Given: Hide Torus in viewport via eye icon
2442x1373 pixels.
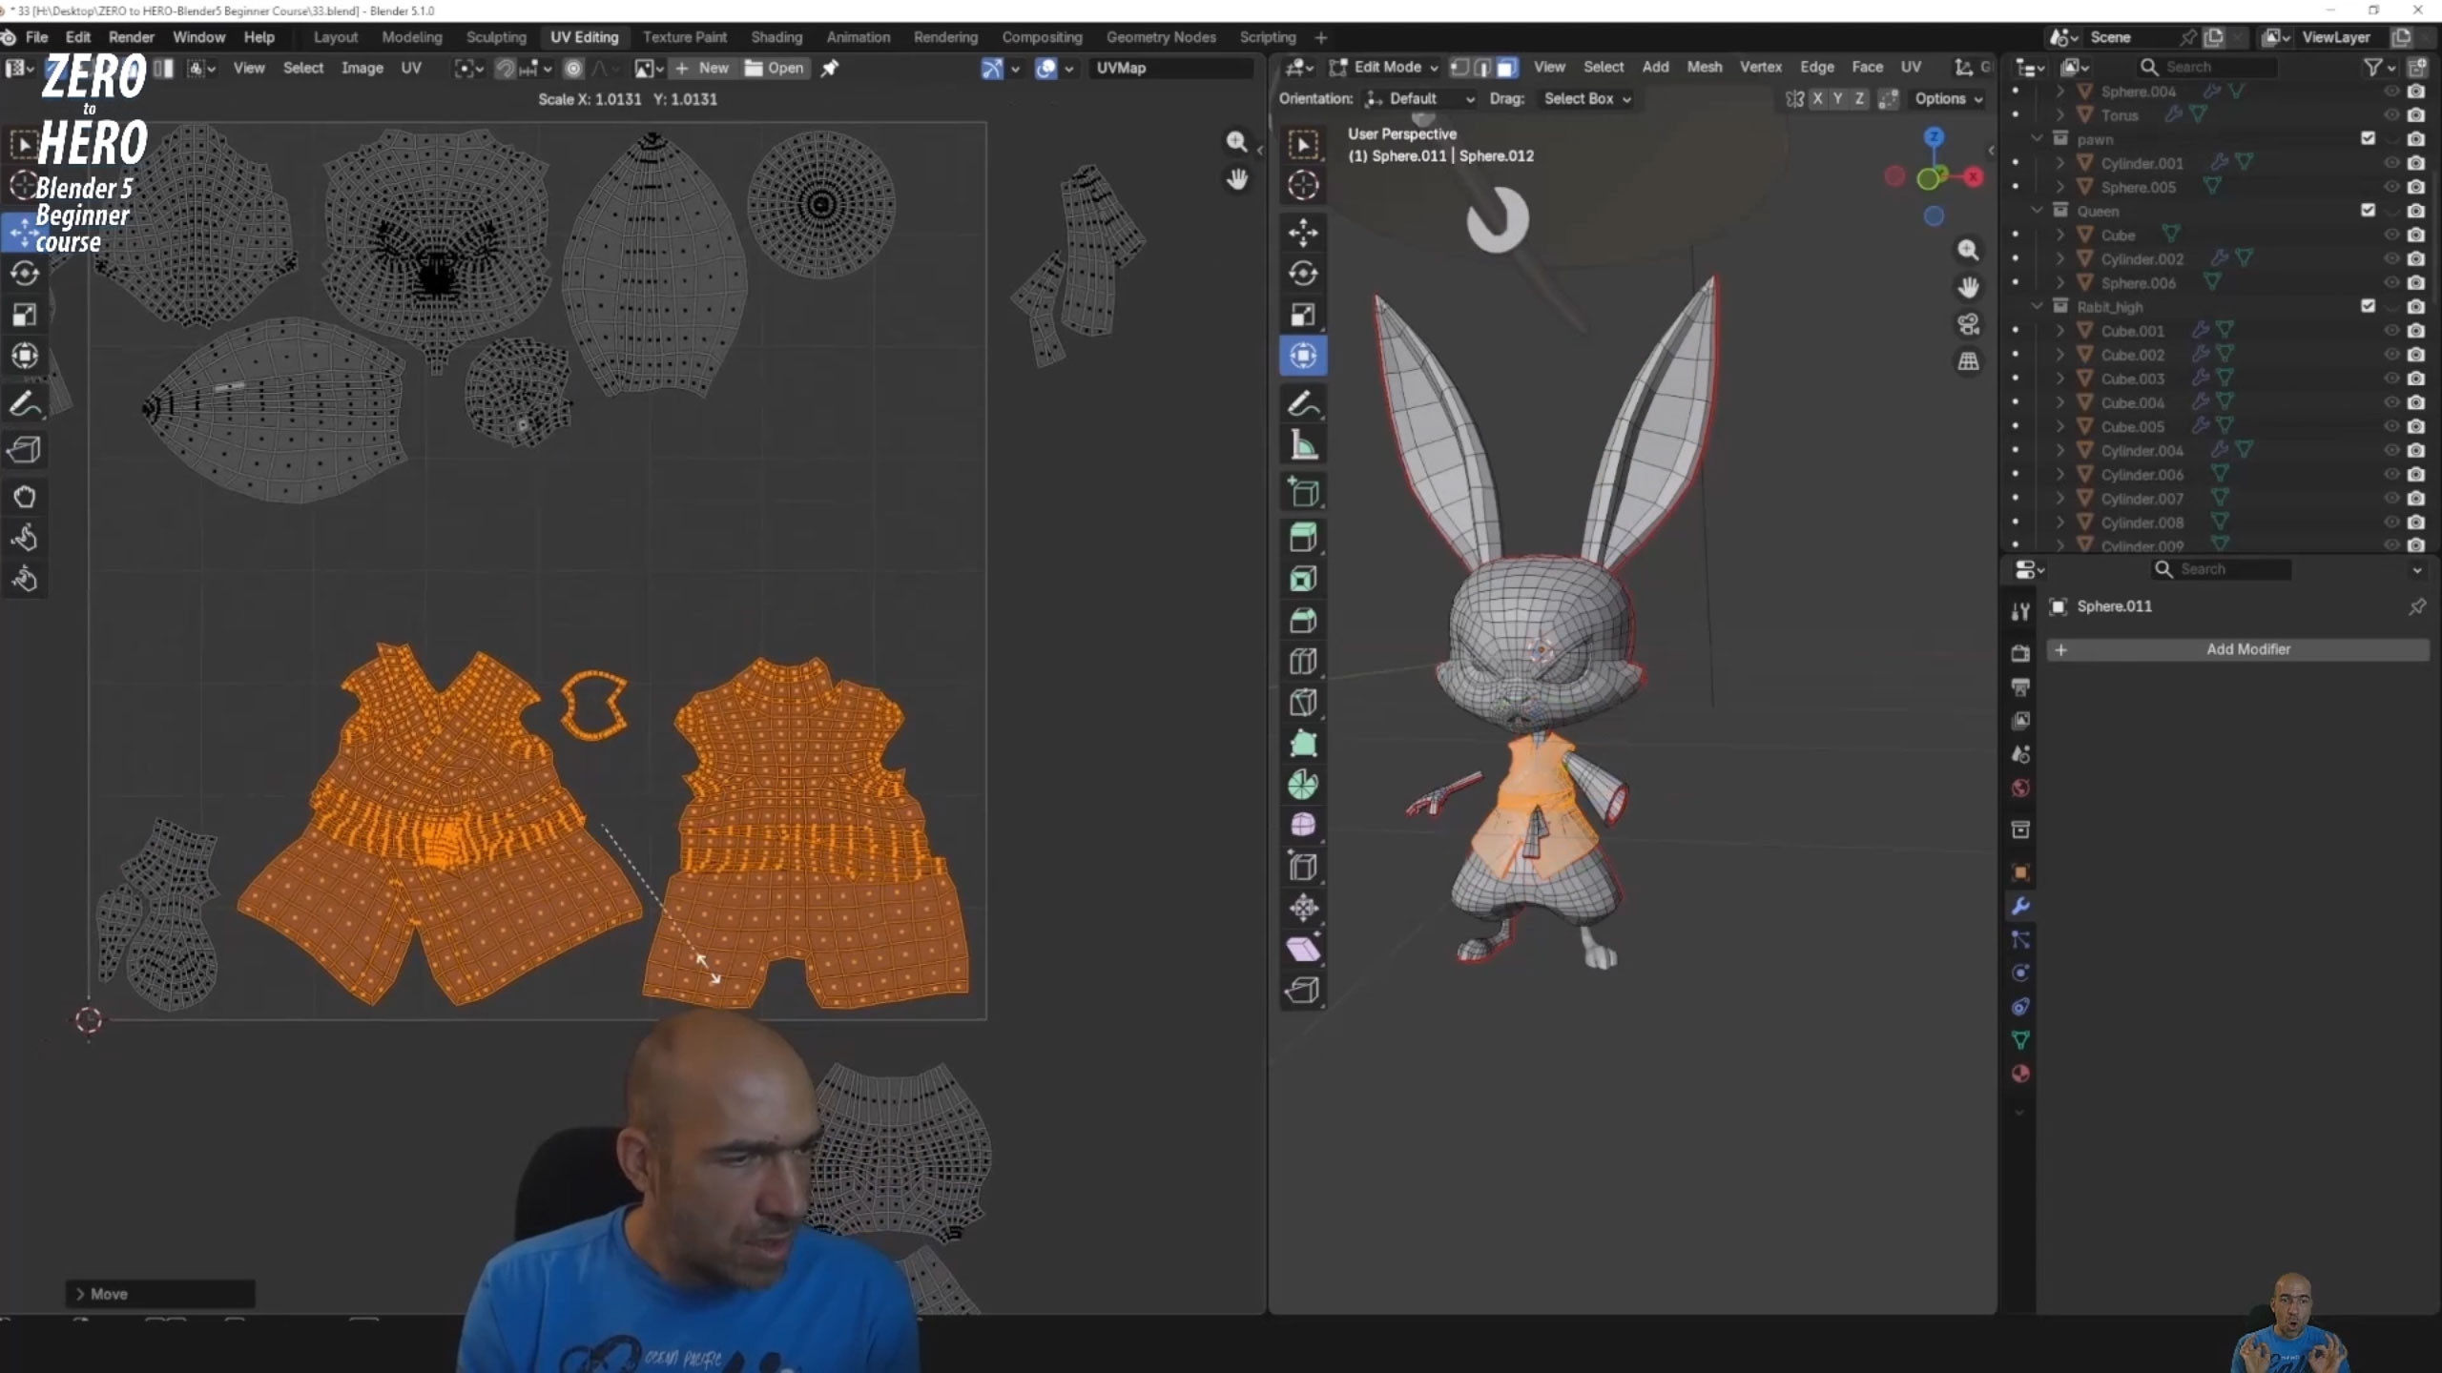Looking at the screenshot, I should [x=2391, y=114].
